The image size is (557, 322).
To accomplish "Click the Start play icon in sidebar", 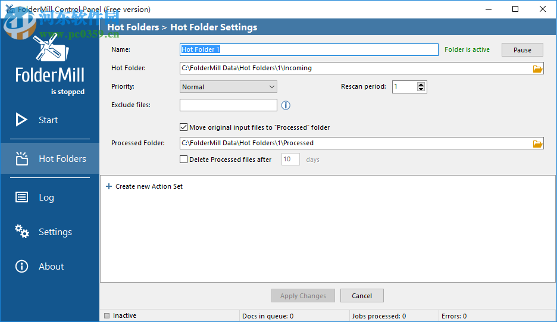I will (21, 120).
